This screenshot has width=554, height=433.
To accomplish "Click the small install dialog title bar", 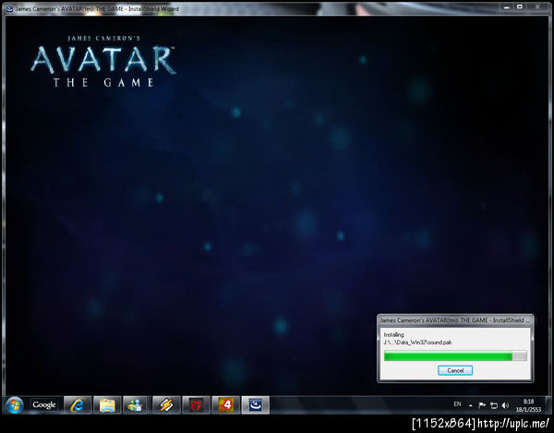I will (x=455, y=320).
